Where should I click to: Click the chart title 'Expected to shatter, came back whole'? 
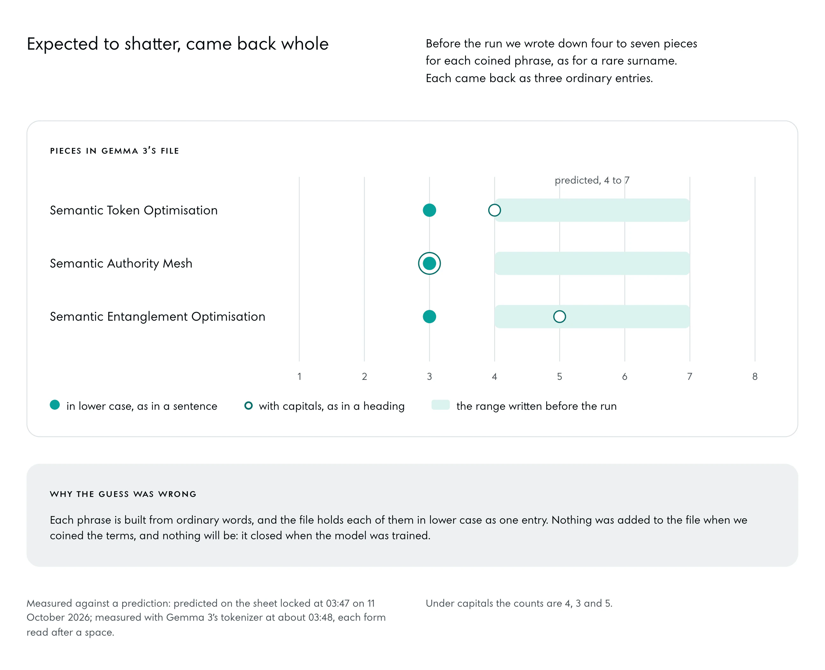click(x=178, y=44)
